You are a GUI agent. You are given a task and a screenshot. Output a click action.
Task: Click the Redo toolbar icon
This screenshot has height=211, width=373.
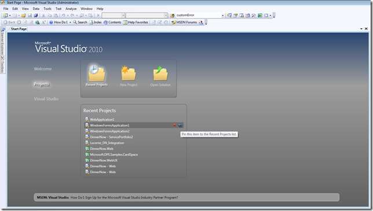72,16
